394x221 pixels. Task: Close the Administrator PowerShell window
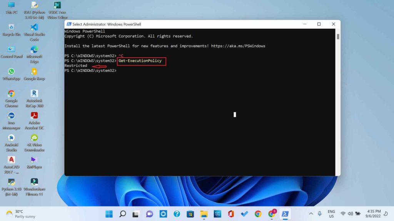(334, 24)
